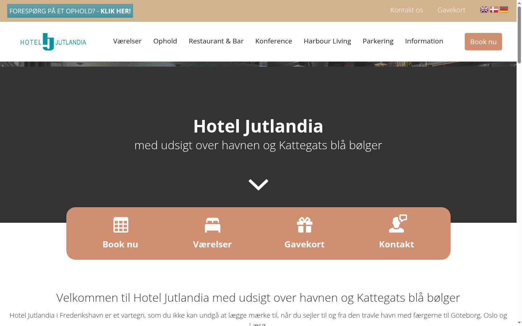Click the scrollbar down arrow
The image size is (522, 326).
tap(519, 323)
